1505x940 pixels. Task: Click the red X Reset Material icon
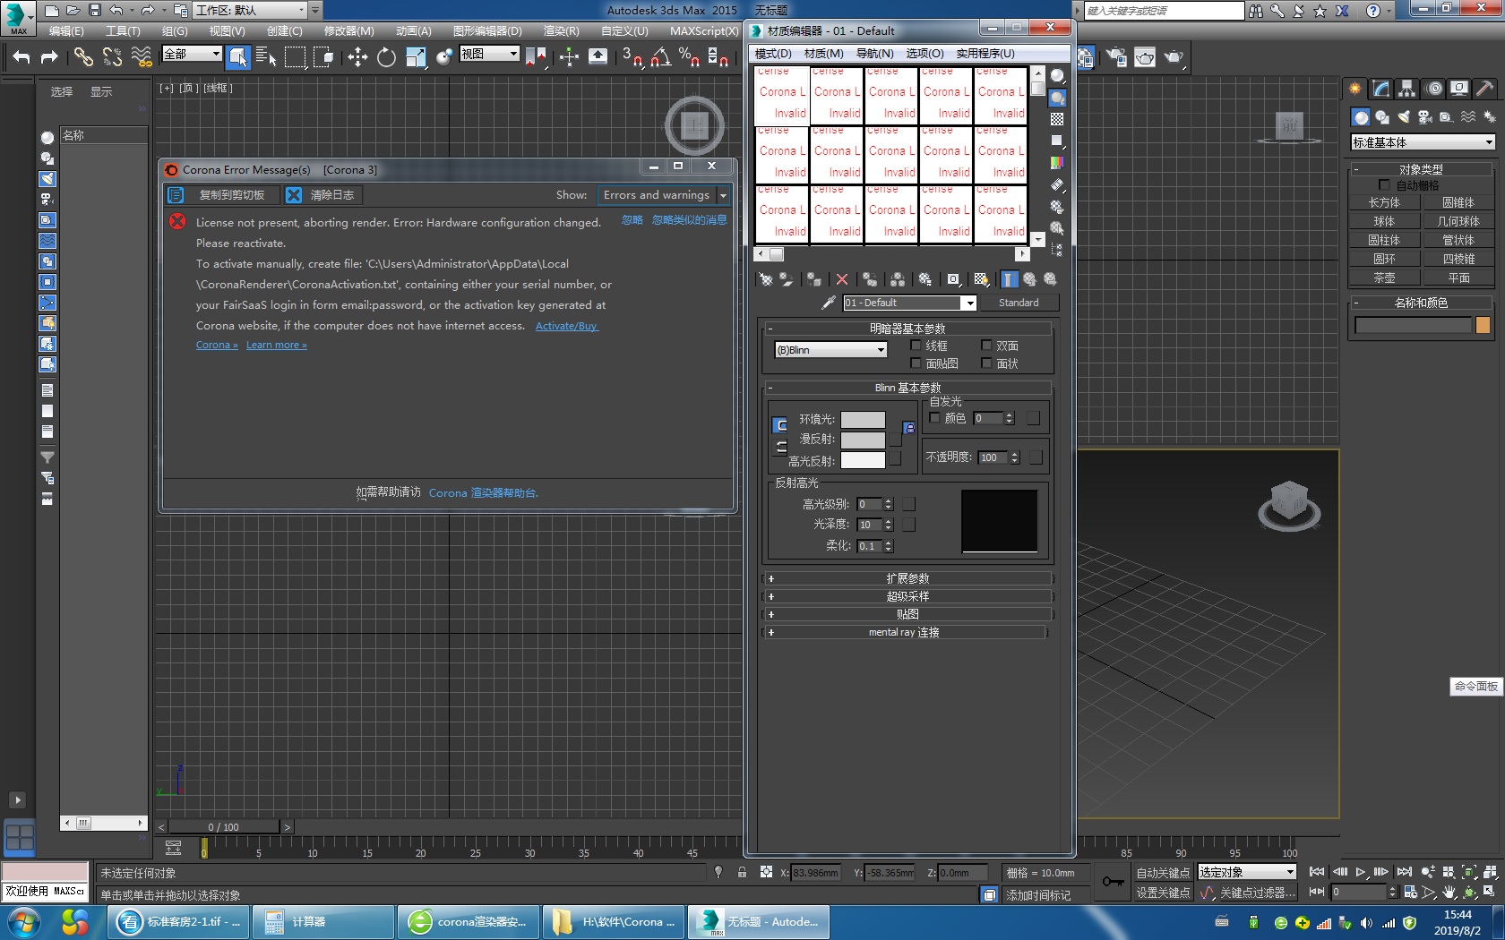point(841,279)
